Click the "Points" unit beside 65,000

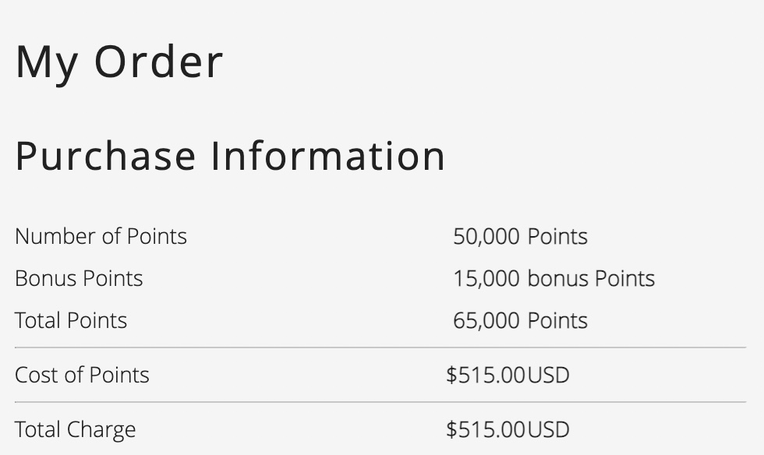557,320
